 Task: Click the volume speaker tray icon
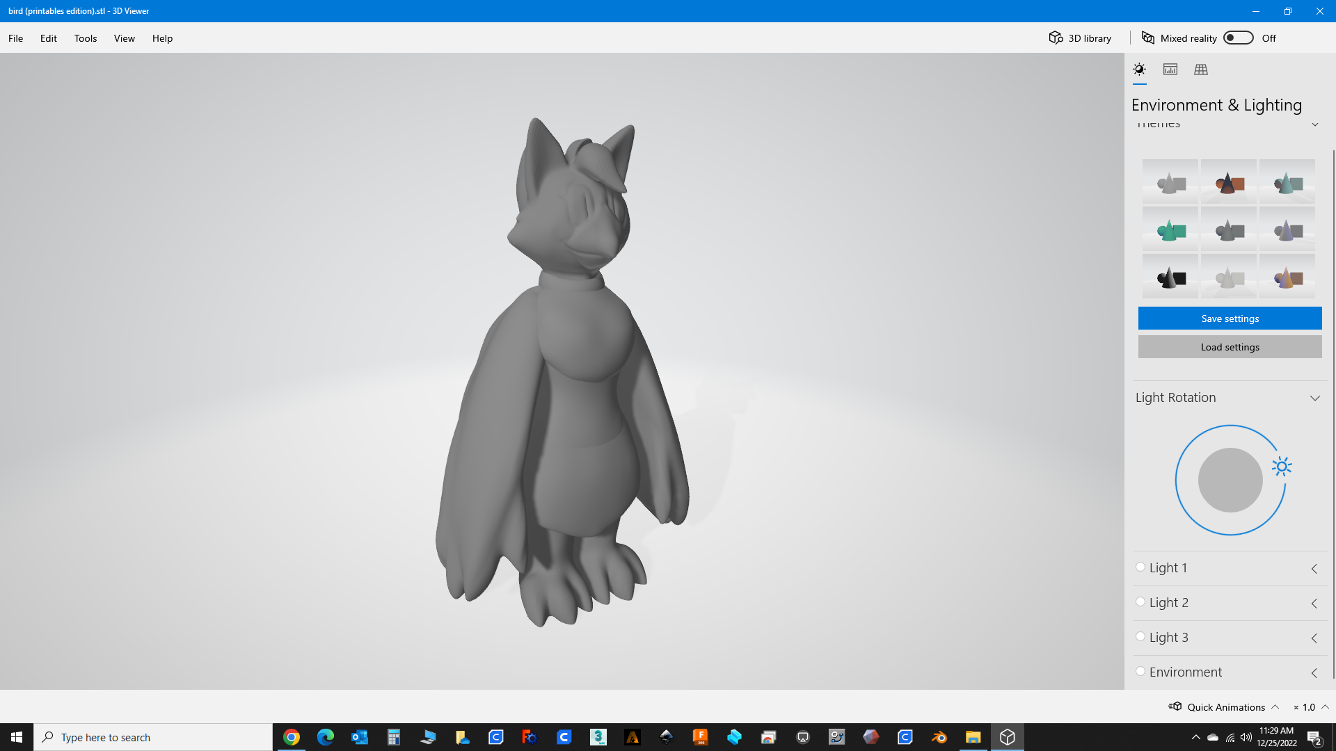1246,737
